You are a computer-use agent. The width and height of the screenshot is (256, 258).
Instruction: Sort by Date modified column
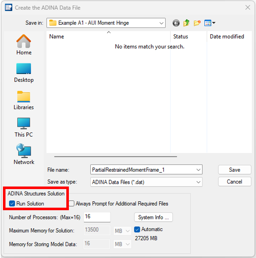point(229,36)
